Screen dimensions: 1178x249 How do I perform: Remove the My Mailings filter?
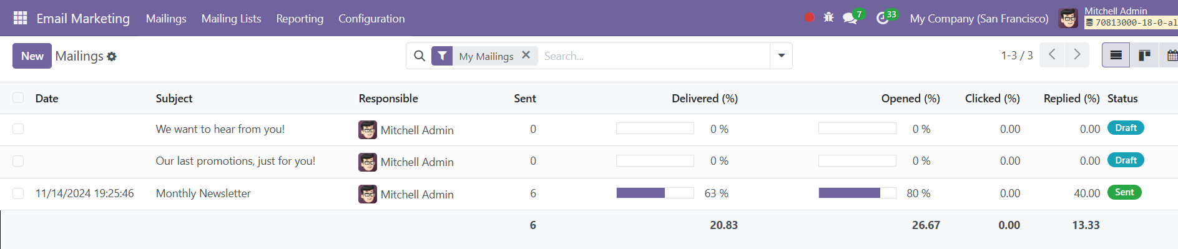[526, 55]
